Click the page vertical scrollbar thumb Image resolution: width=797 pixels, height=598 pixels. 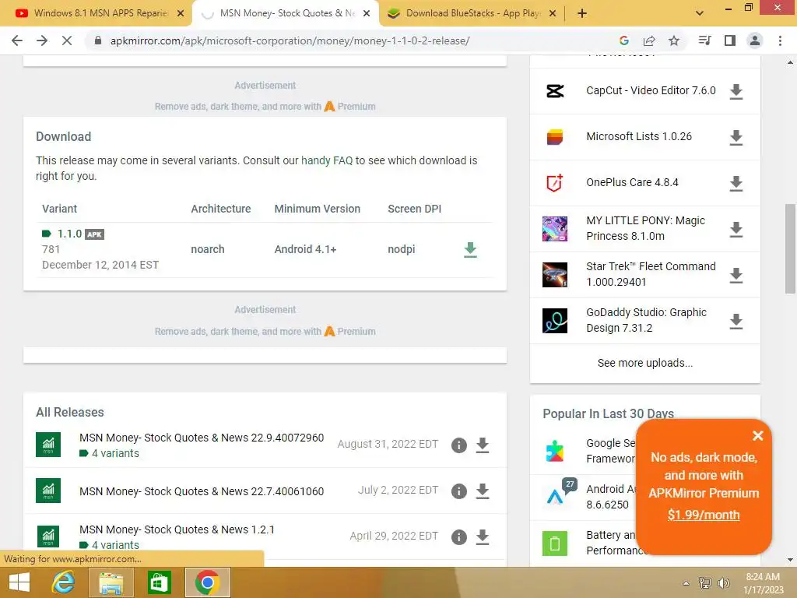point(790,248)
